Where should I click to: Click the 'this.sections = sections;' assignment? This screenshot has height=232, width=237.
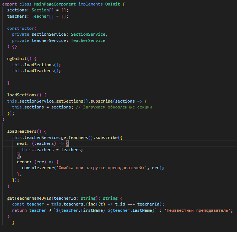(x=43, y=107)
